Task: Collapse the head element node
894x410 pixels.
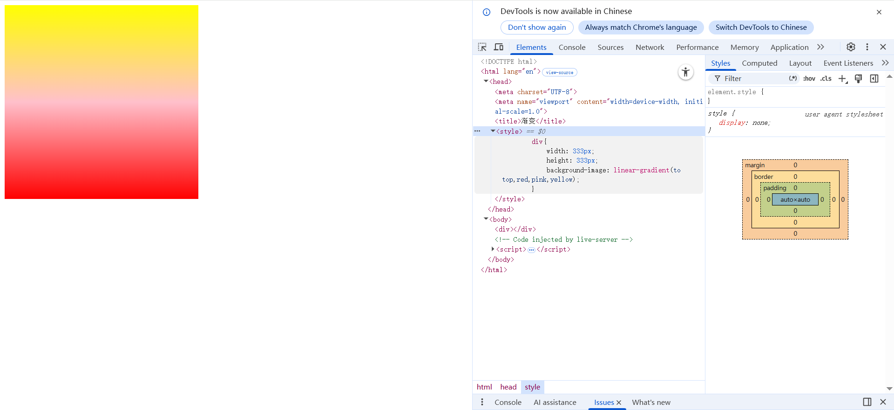Action: tap(486, 82)
